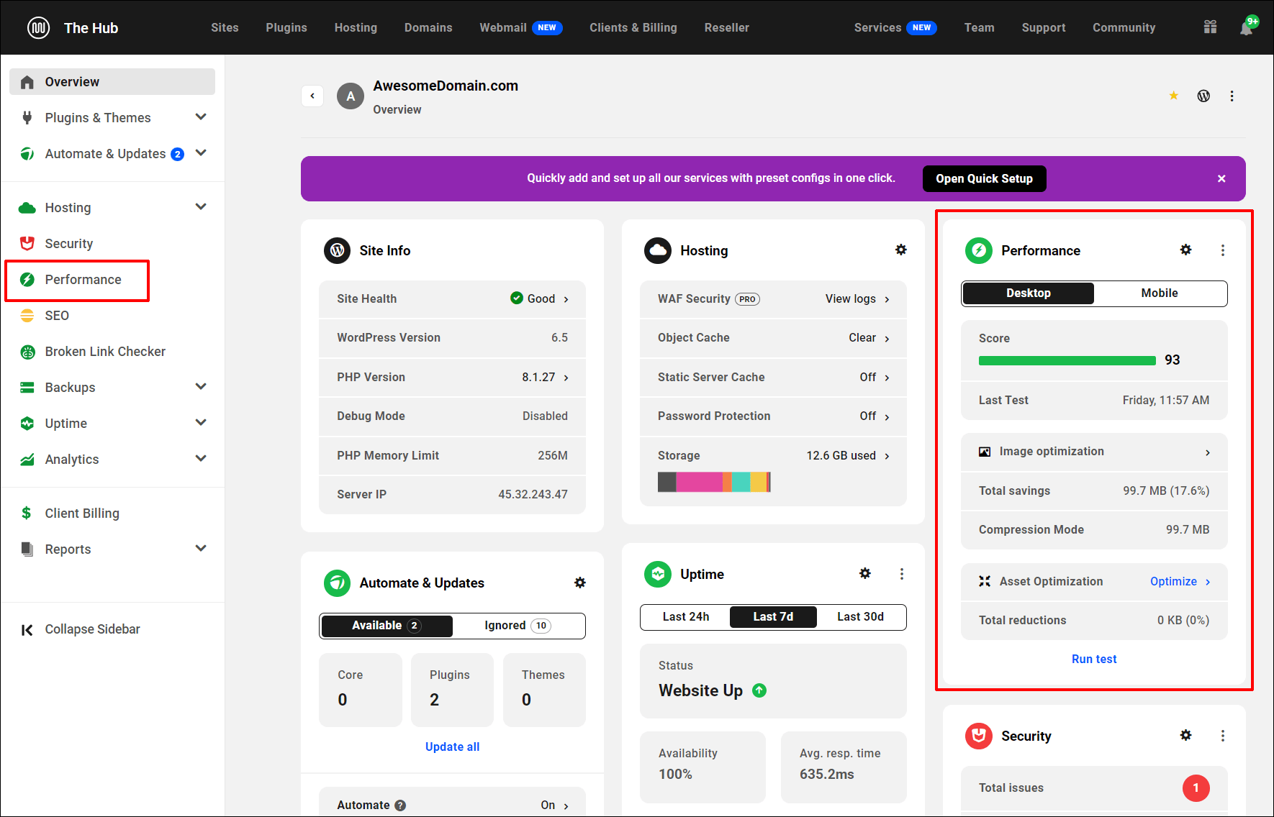The height and width of the screenshot is (817, 1274).
Task: Click Run test link
Action: [1094, 659]
